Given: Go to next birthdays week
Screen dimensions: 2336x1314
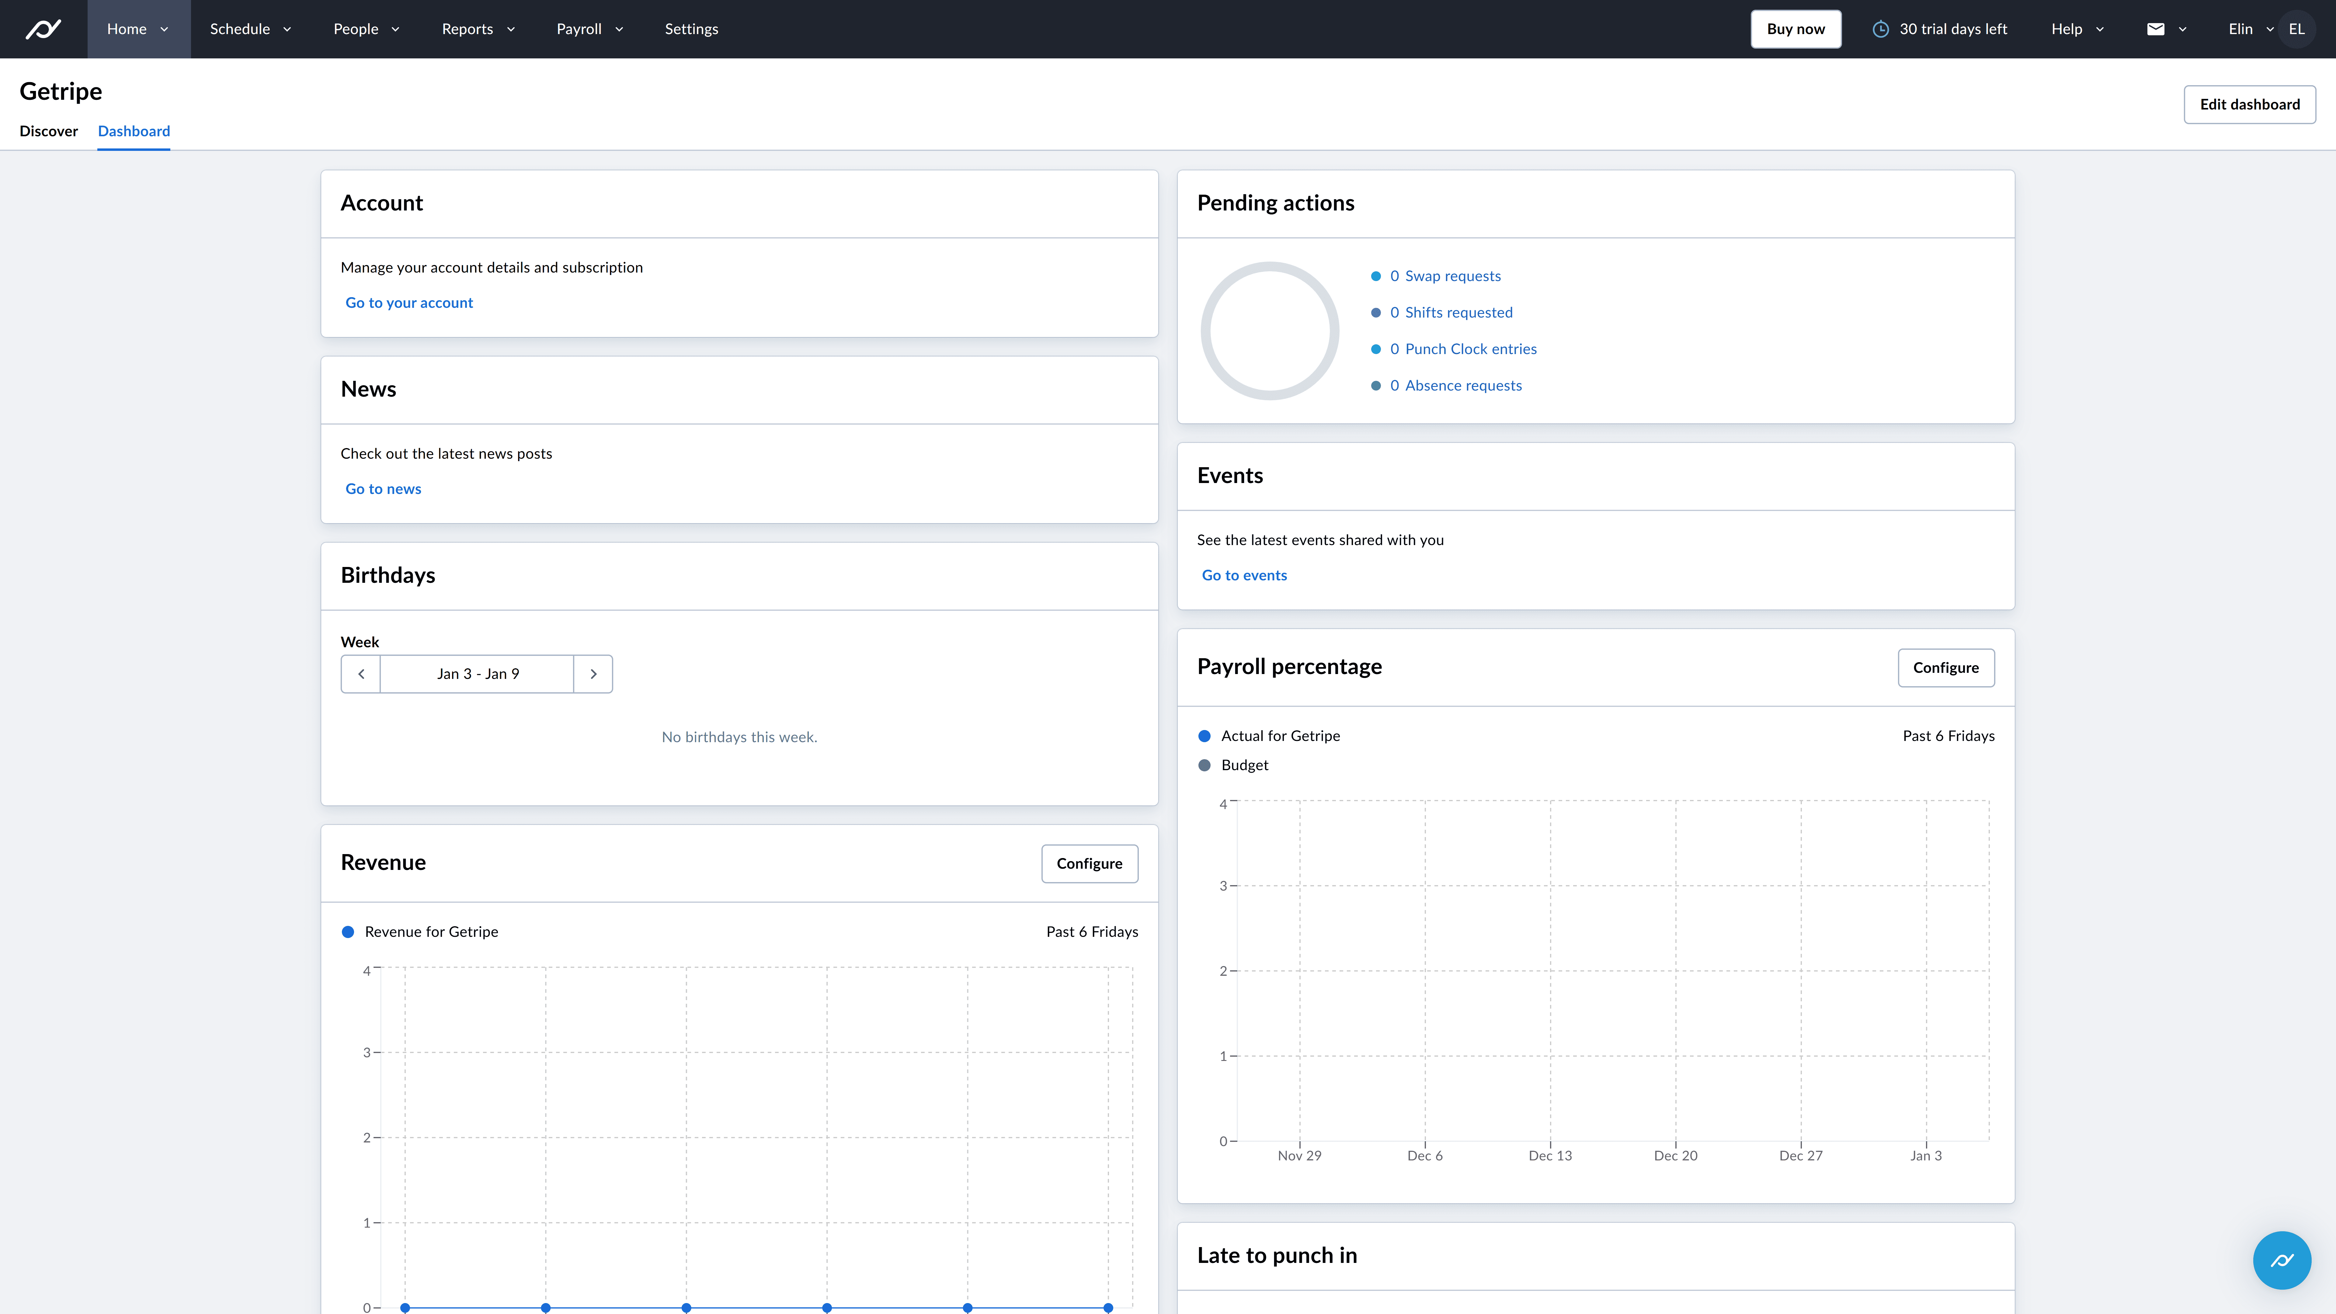Looking at the screenshot, I should coord(593,674).
